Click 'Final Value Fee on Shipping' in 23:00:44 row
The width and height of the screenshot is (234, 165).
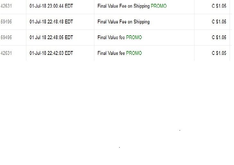(x=124, y=6)
